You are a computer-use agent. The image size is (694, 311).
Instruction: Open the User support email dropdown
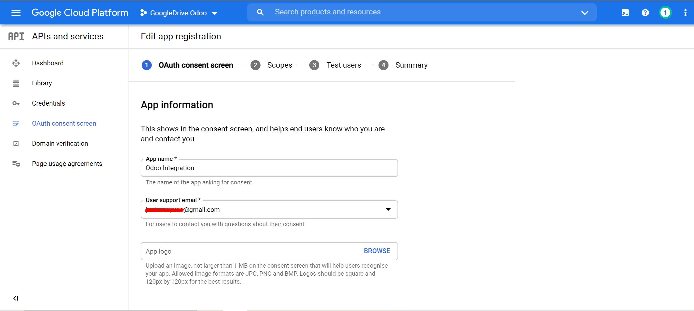point(269,210)
